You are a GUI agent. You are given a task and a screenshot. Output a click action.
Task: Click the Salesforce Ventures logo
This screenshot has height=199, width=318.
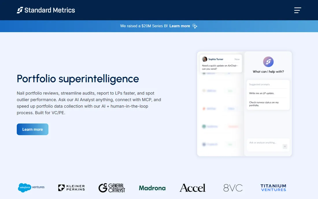tap(31, 188)
